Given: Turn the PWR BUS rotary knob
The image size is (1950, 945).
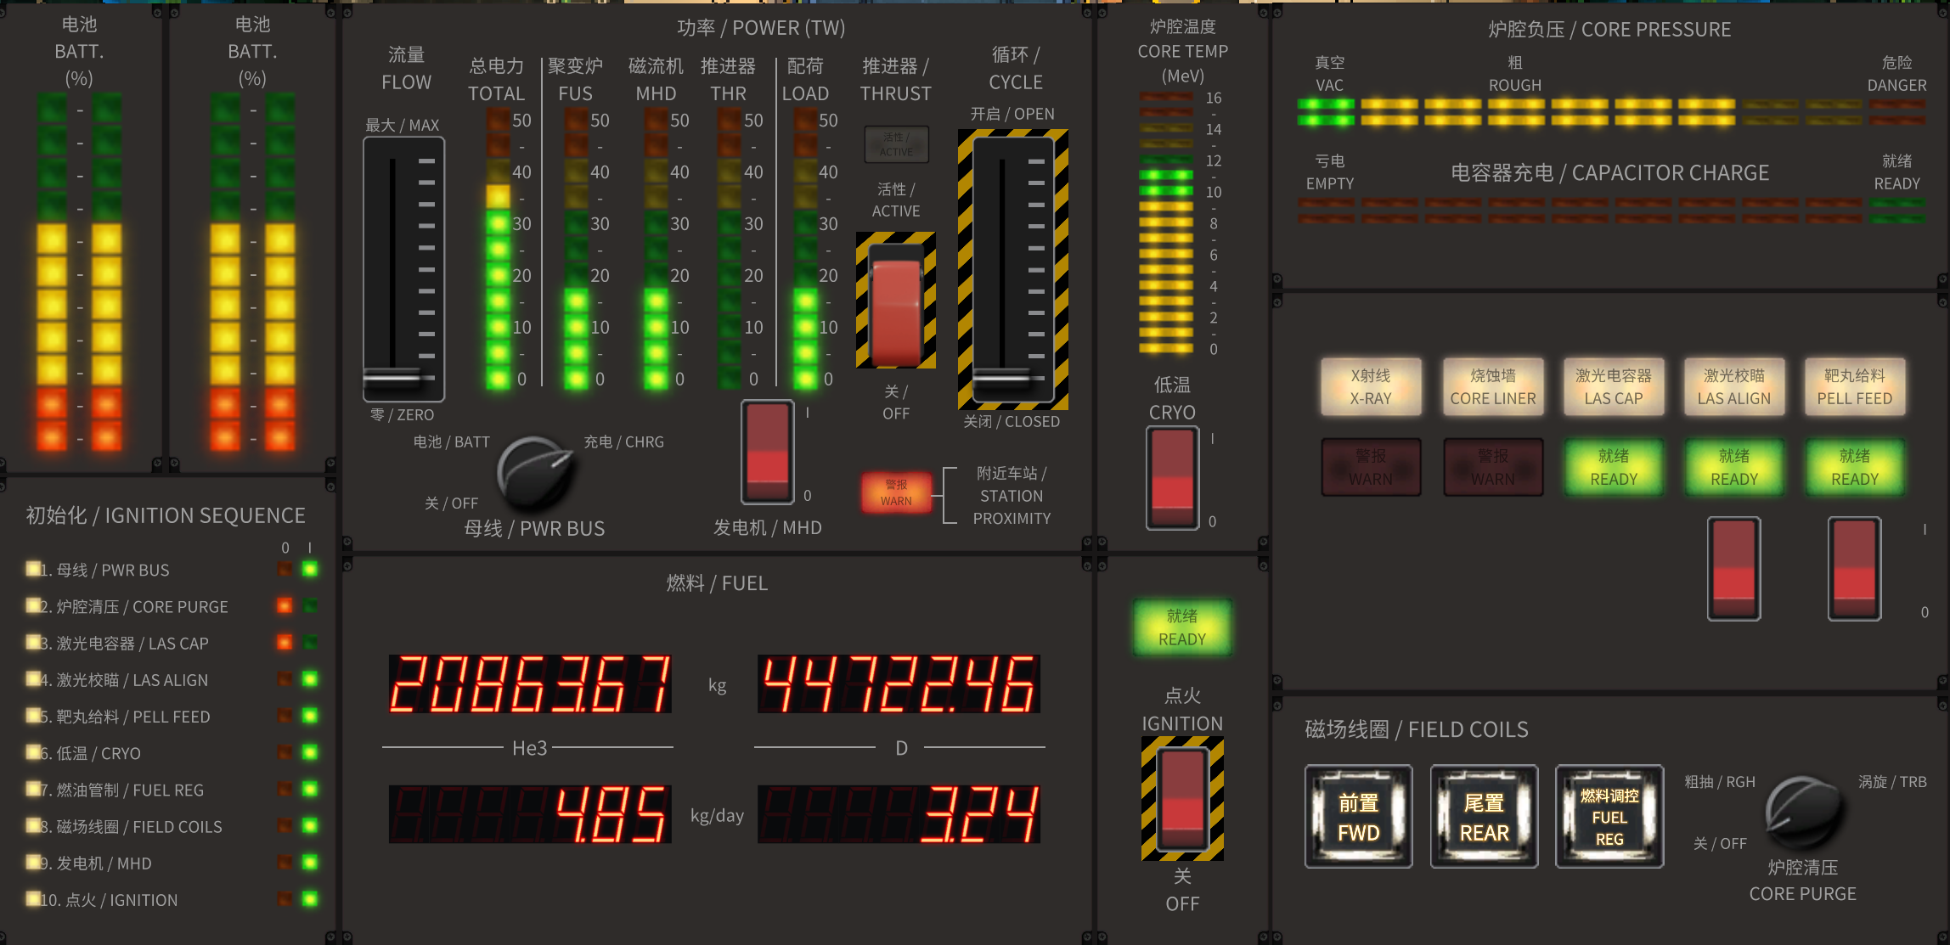Looking at the screenshot, I should coord(533,473).
